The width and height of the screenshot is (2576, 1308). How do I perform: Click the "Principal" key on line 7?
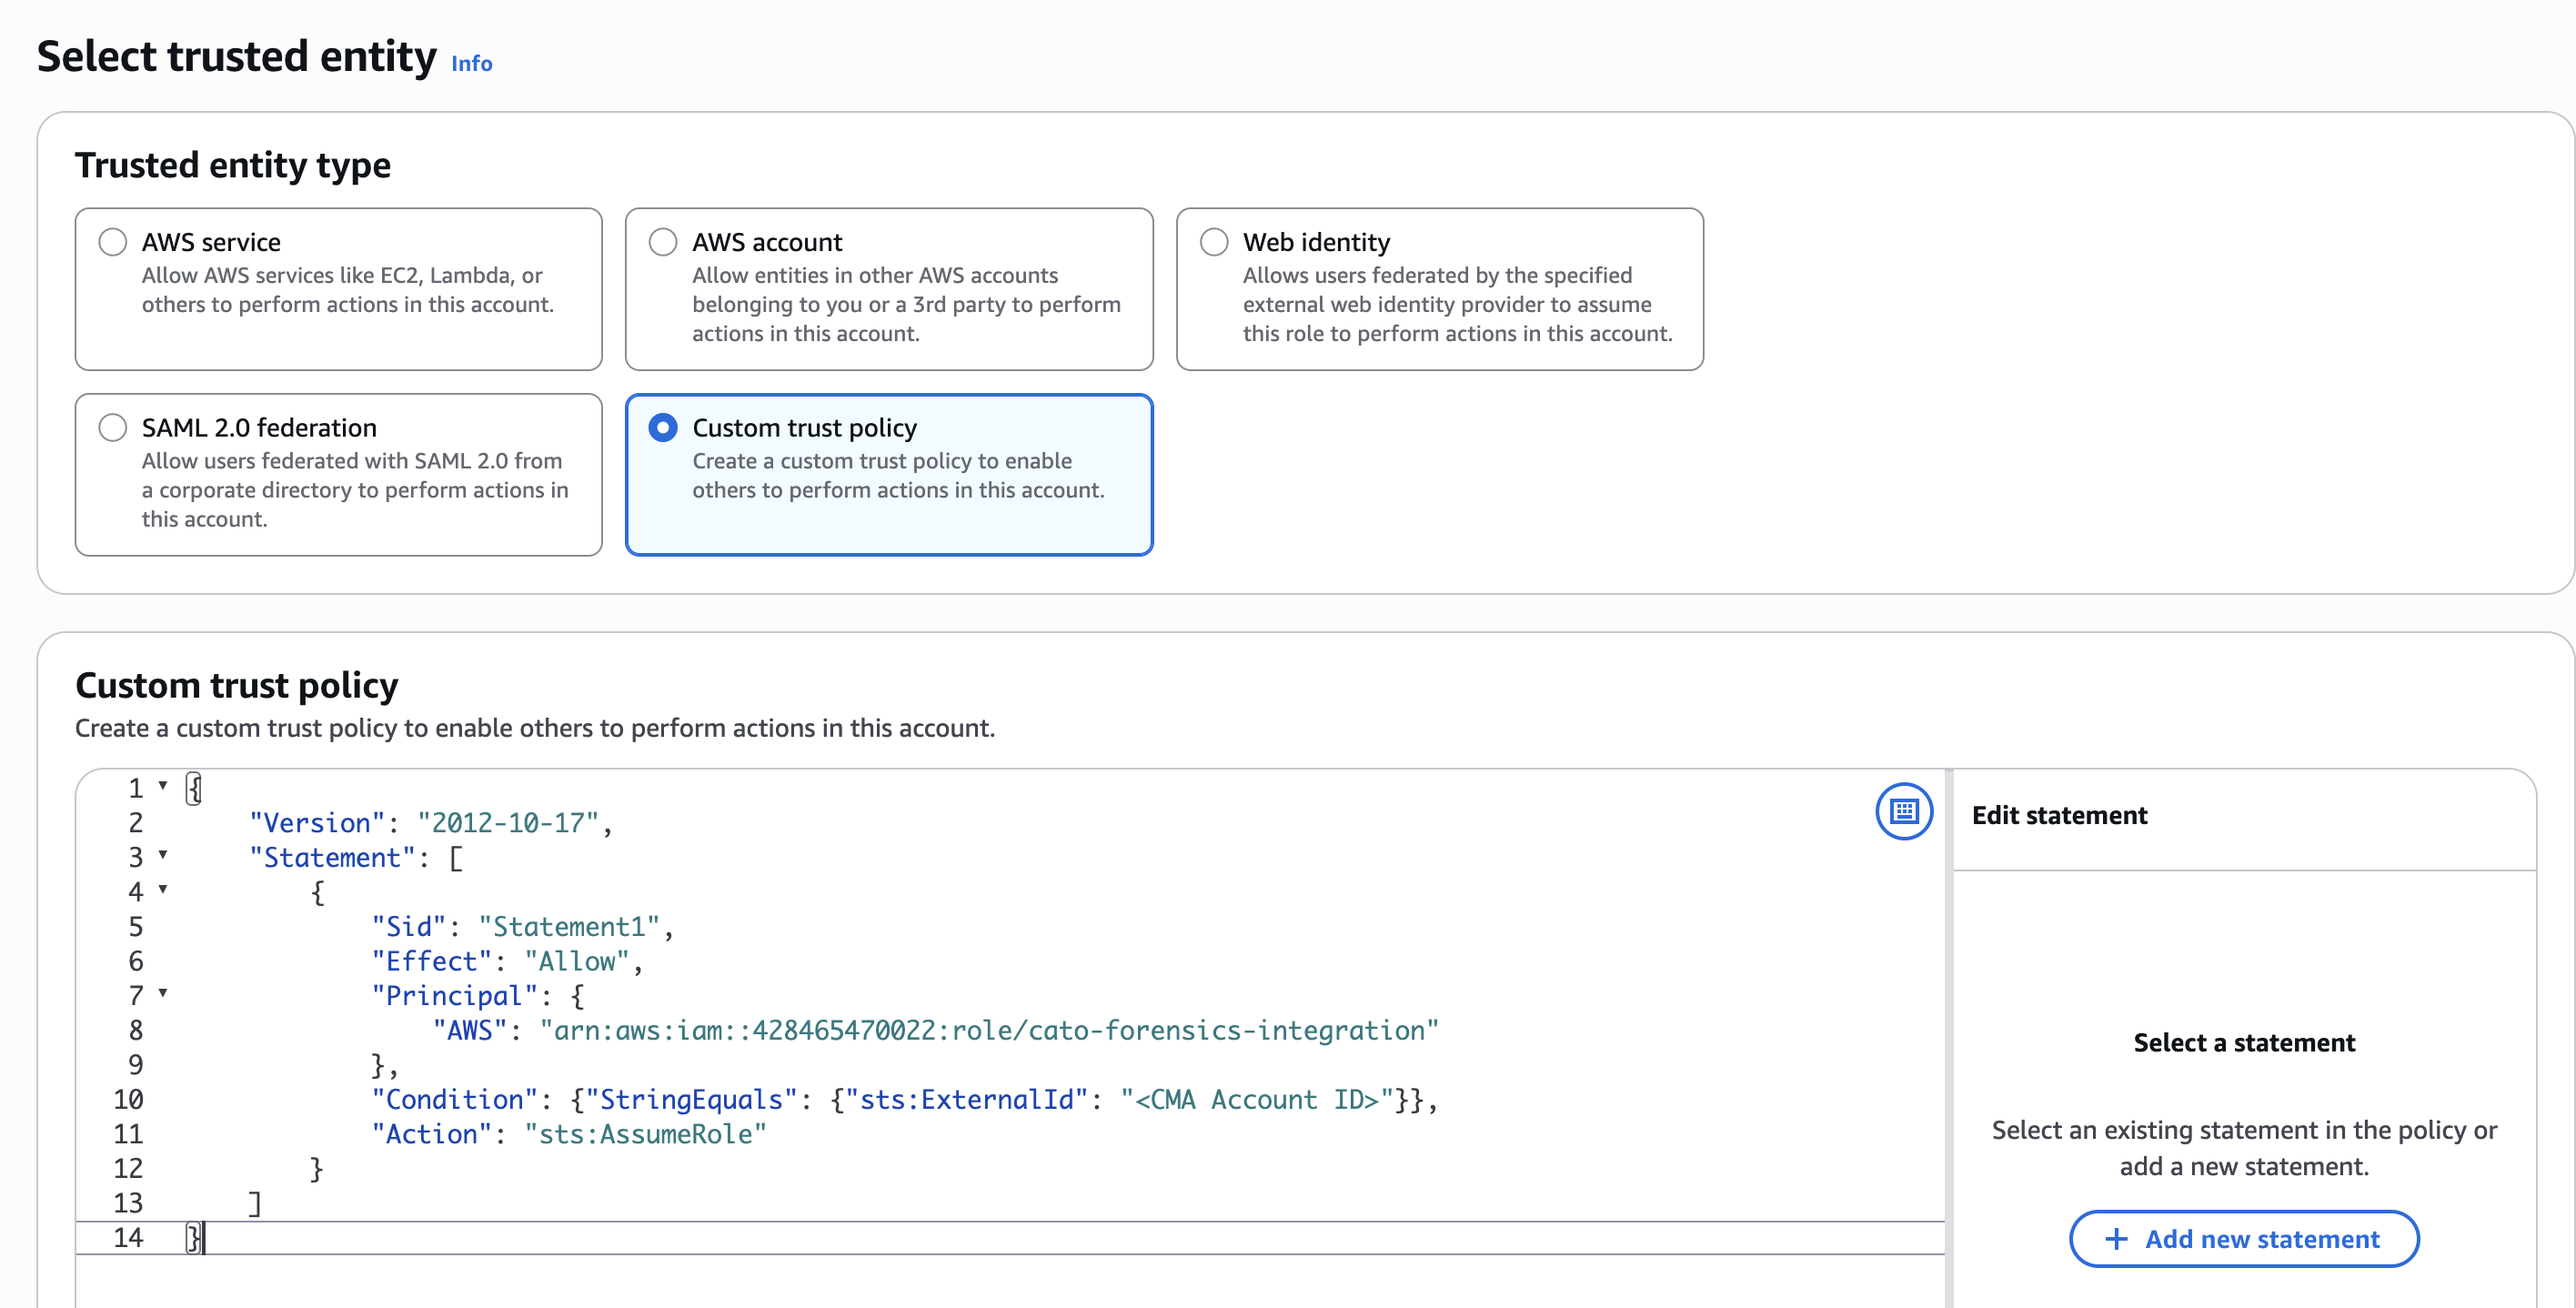[x=454, y=996]
